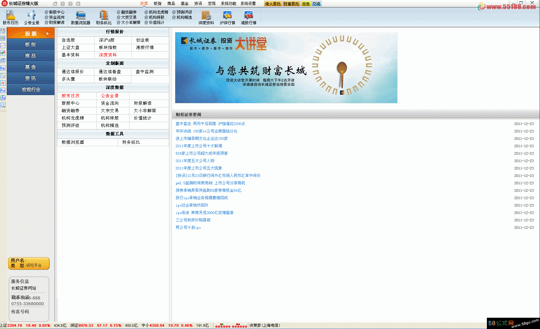Screen dimensions: 540x329
Task: Open 融资融券 in the top toolbar
Action: point(127,12)
